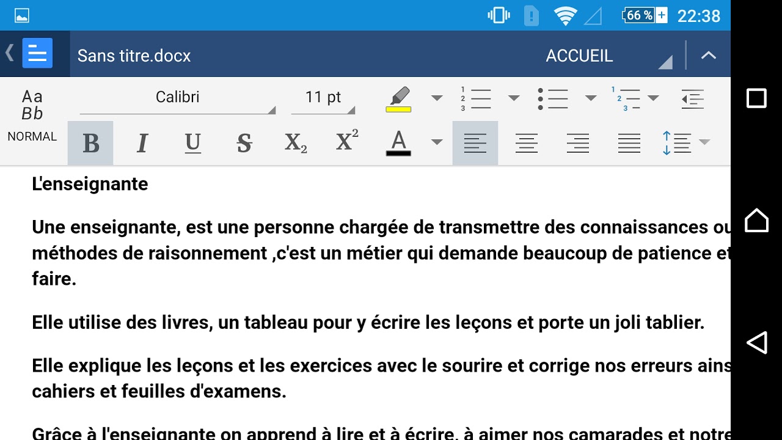Insert a numbered list
Image resolution: width=782 pixels, height=440 pixels.
[x=476, y=98]
